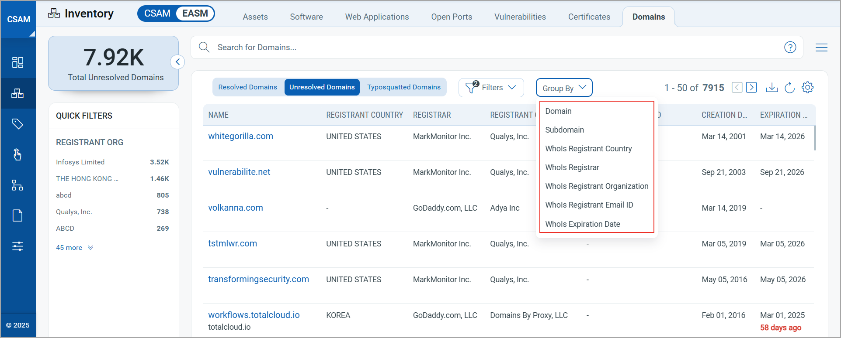Switch to EASM mode
The width and height of the screenshot is (841, 338).
pyautogui.click(x=195, y=14)
